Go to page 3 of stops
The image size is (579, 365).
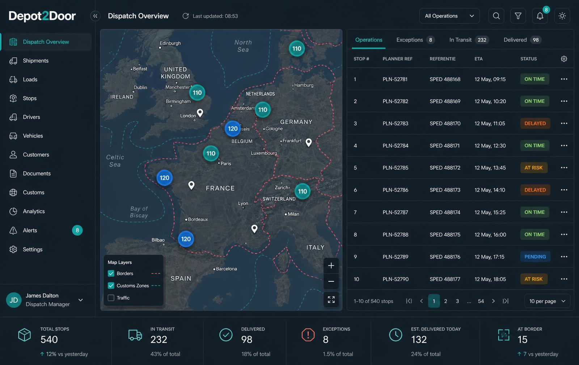(457, 301)
